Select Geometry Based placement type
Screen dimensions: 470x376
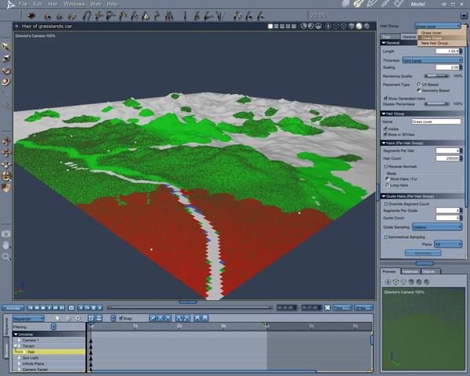[419, 90]
